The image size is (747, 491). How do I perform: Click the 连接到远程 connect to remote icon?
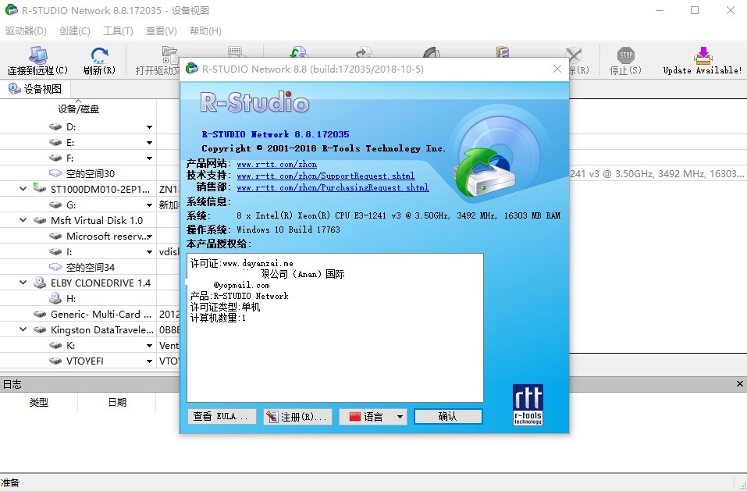(x=39, y=55)
